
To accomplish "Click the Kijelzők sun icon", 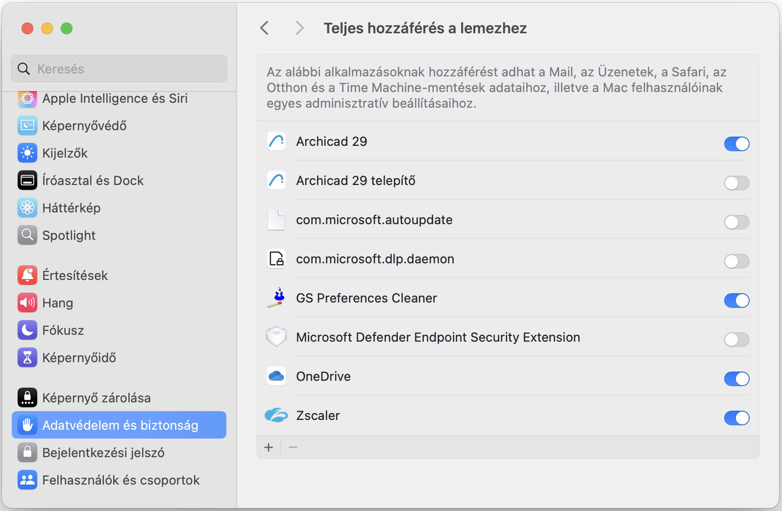I will click(x=27, y=153).
